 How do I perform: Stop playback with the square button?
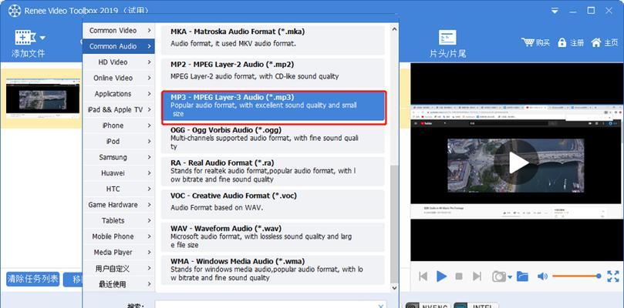tap(459, 276)
